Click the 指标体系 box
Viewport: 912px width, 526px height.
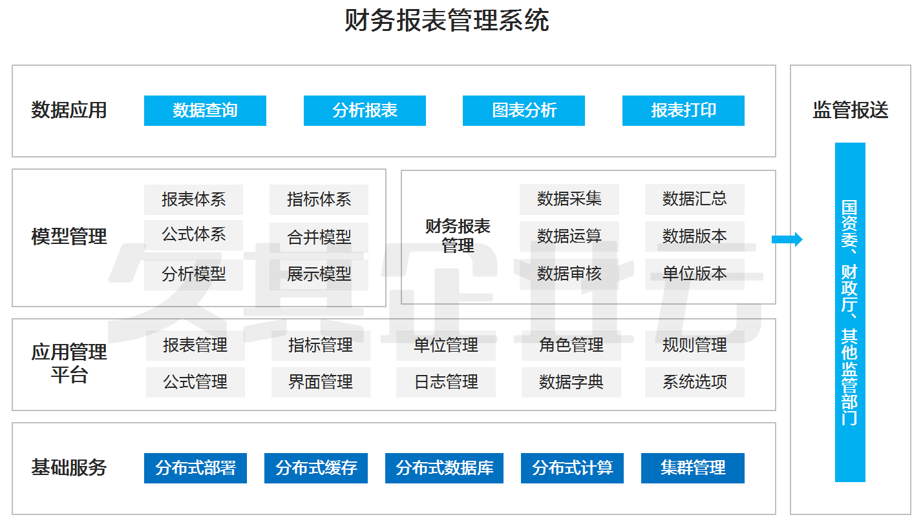pyautogui.click(x=319, y=199)
